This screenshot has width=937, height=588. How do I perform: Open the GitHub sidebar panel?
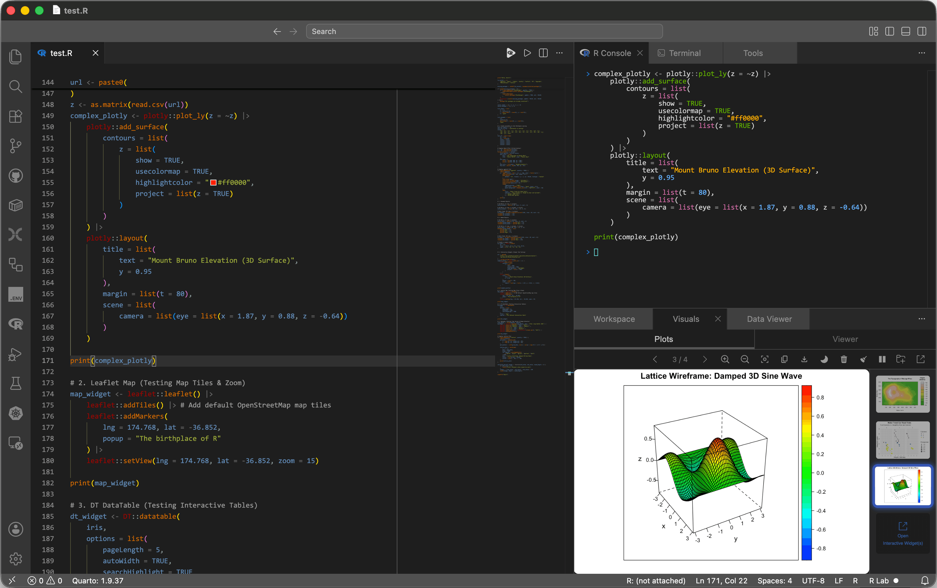click(15, 176)
